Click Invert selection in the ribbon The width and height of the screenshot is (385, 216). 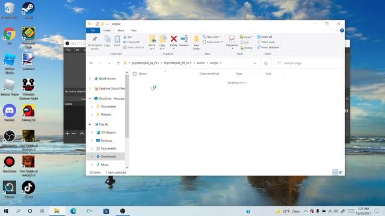pyautogui.click(x=268, y=47)
